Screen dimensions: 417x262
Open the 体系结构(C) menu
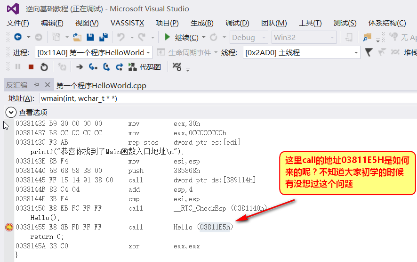[387, 23]
